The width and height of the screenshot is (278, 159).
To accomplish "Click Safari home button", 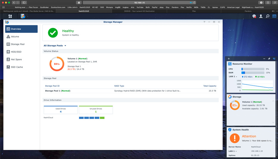I will (79, 3).
